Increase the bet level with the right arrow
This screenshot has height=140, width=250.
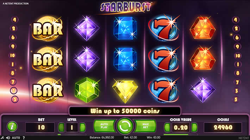click(x=82, y=127)
